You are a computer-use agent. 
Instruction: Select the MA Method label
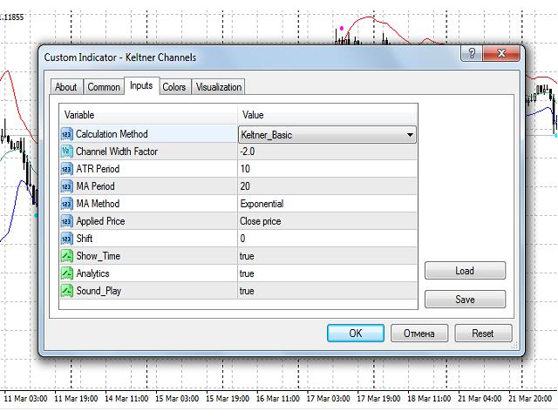coord(98,204)
